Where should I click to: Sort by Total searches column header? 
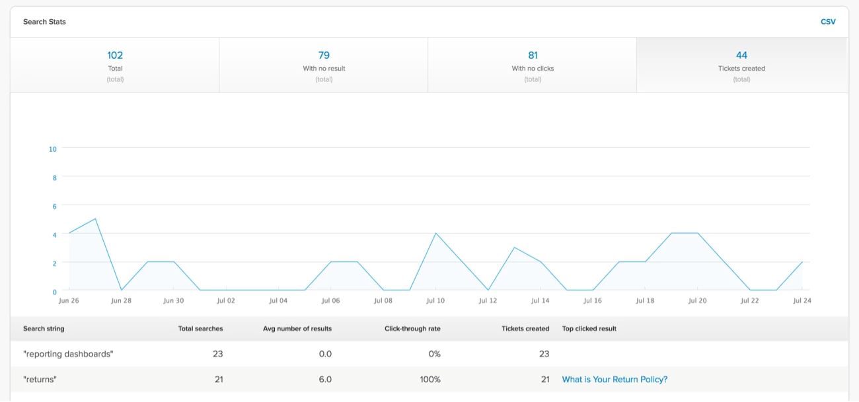point(201,329)
